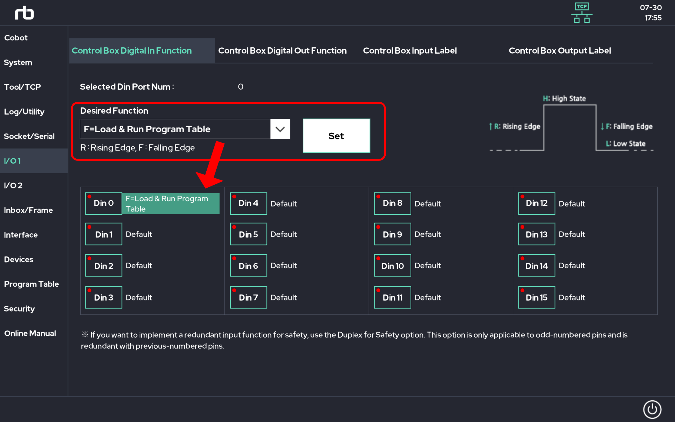The width and height of the screenshot is (675, 422).
Task: Click the power button icon
Action: click(652, 410)
